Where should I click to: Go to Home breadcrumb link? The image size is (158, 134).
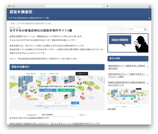(13, 23)
